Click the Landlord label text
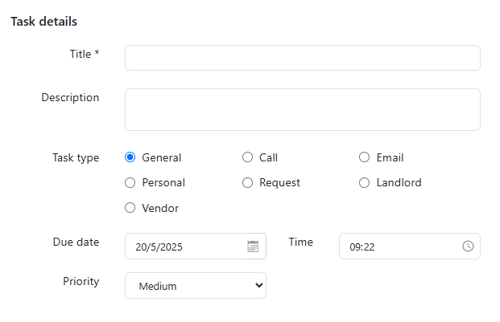500x322 pixels. coord(399,183)
